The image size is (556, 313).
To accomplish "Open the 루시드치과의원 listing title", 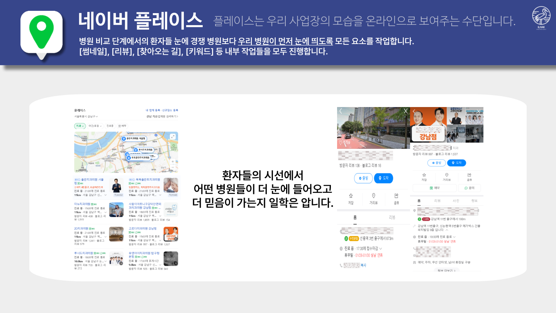I will (x=83, y=253).
